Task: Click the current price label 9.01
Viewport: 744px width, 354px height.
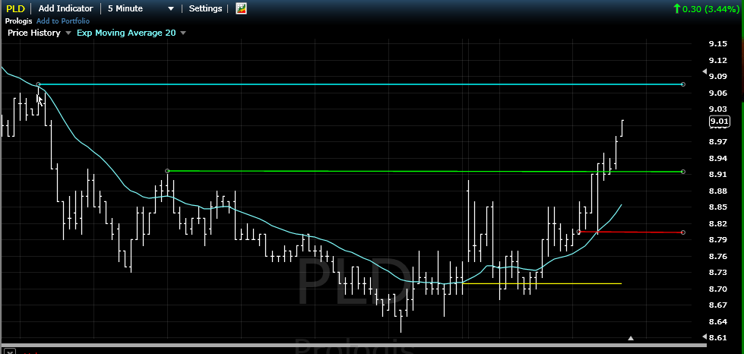Action: click(719, 122)
